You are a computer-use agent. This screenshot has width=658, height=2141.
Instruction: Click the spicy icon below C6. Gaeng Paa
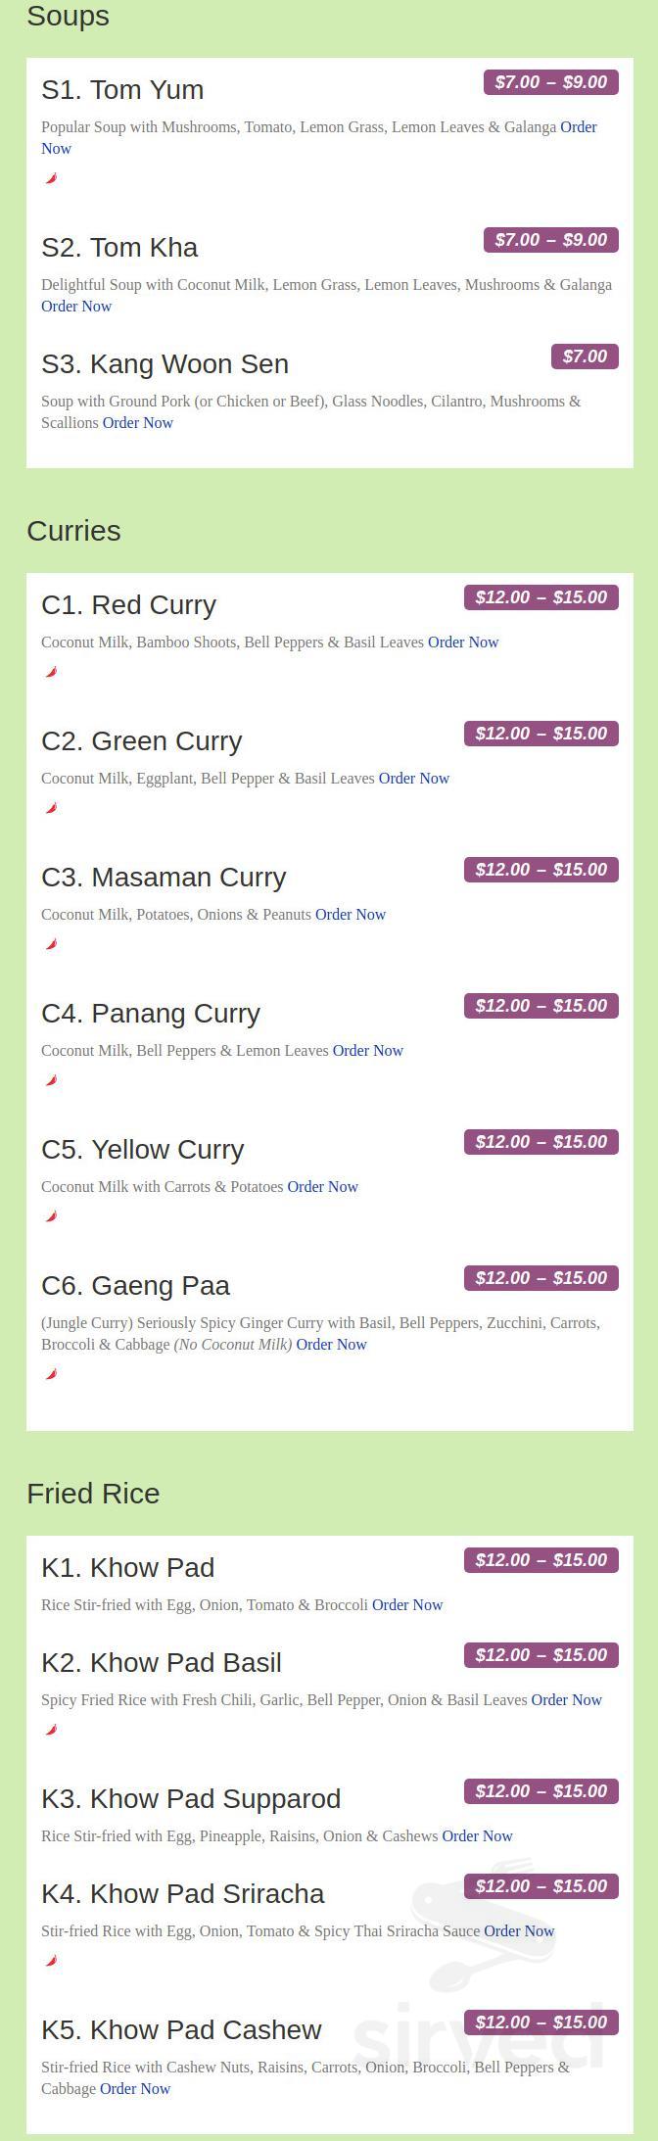52,1374
